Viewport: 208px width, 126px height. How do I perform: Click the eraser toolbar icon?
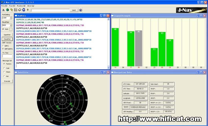click(x=20, y=10)
